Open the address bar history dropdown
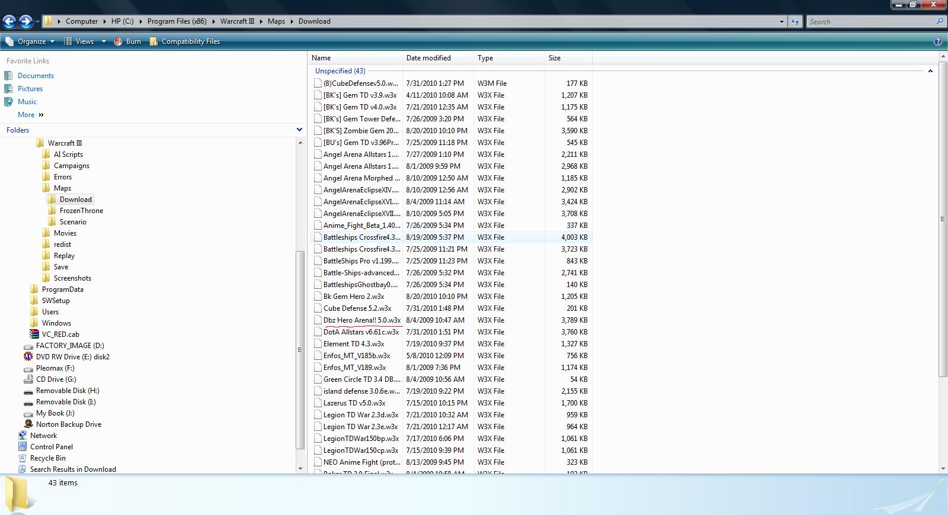 782,21
